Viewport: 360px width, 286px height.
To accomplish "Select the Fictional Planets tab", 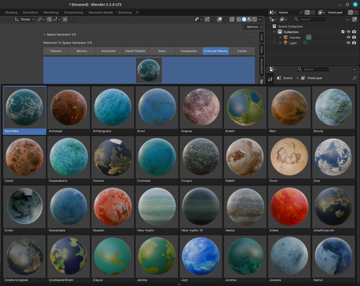I will [x=216, y=51].
